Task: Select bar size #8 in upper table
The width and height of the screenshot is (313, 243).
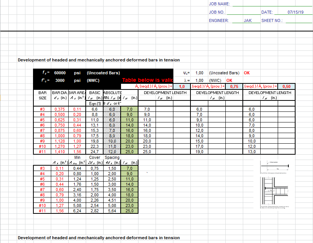Action: [42, 136]
